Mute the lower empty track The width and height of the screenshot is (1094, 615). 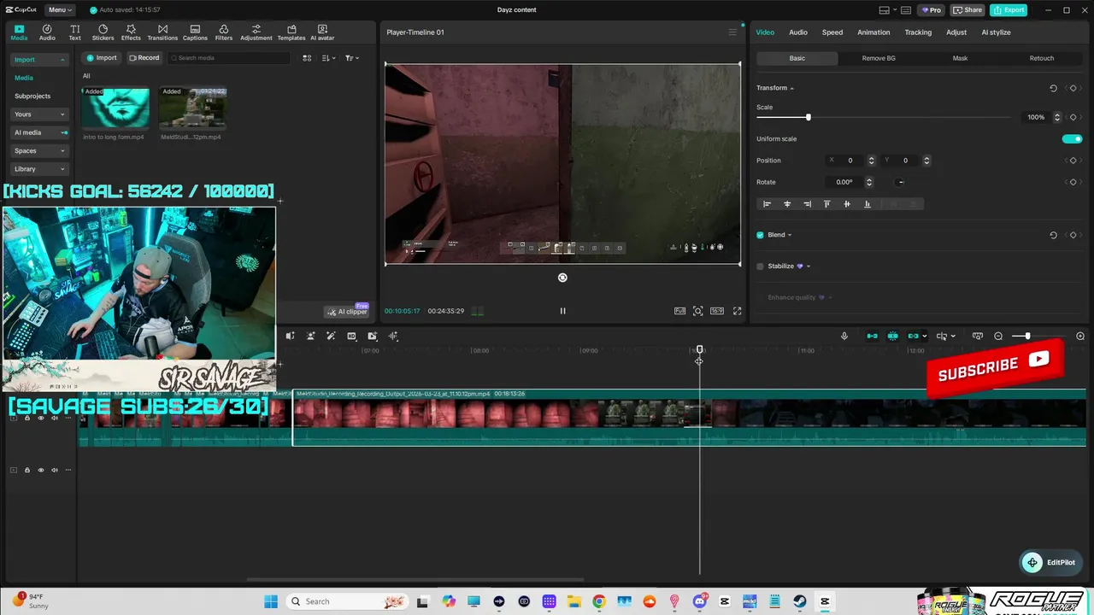pyautogui.click(x=54, y=470)
